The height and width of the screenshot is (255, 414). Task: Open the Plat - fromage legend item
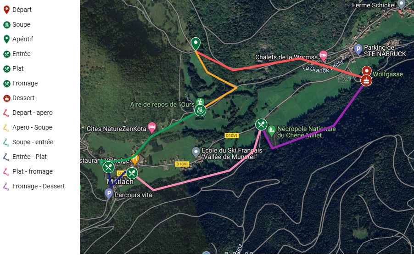[x=28, y=171]
